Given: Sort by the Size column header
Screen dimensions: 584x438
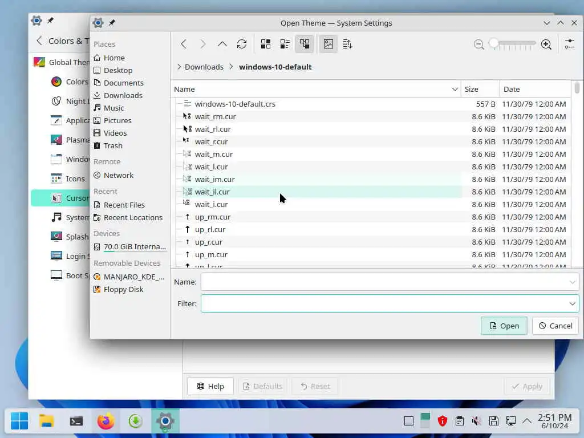Looking at the screenshot, I should click(x=480, y=89).
